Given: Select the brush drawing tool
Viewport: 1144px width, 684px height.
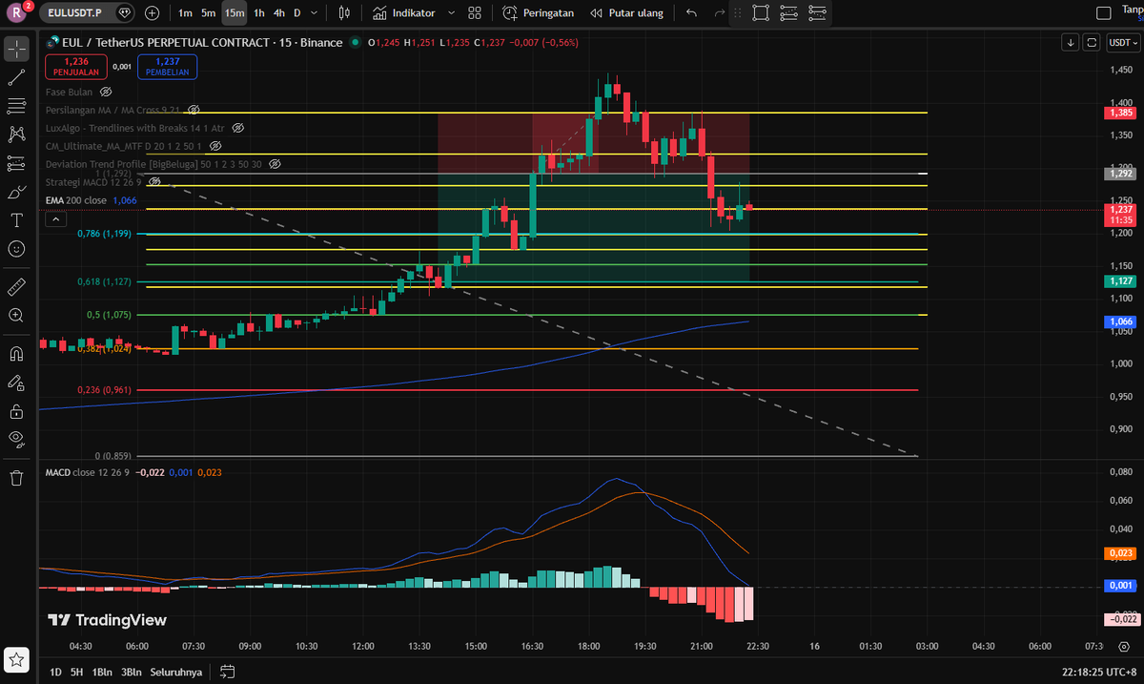Looking at the screenshot, I should coord(16,192).
